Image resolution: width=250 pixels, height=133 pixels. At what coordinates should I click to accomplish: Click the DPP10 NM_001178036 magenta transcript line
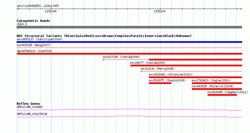(x=129, y=117)
